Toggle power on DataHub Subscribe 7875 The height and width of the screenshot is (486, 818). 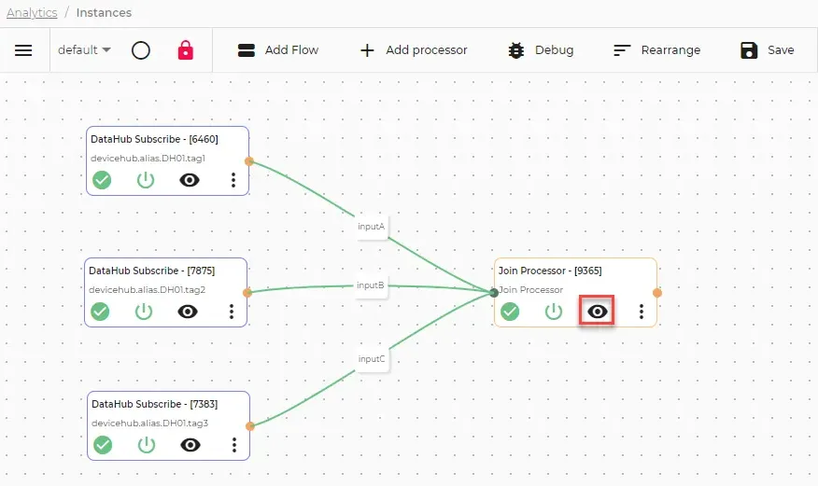pyautogui.click(x=144, y=312)
